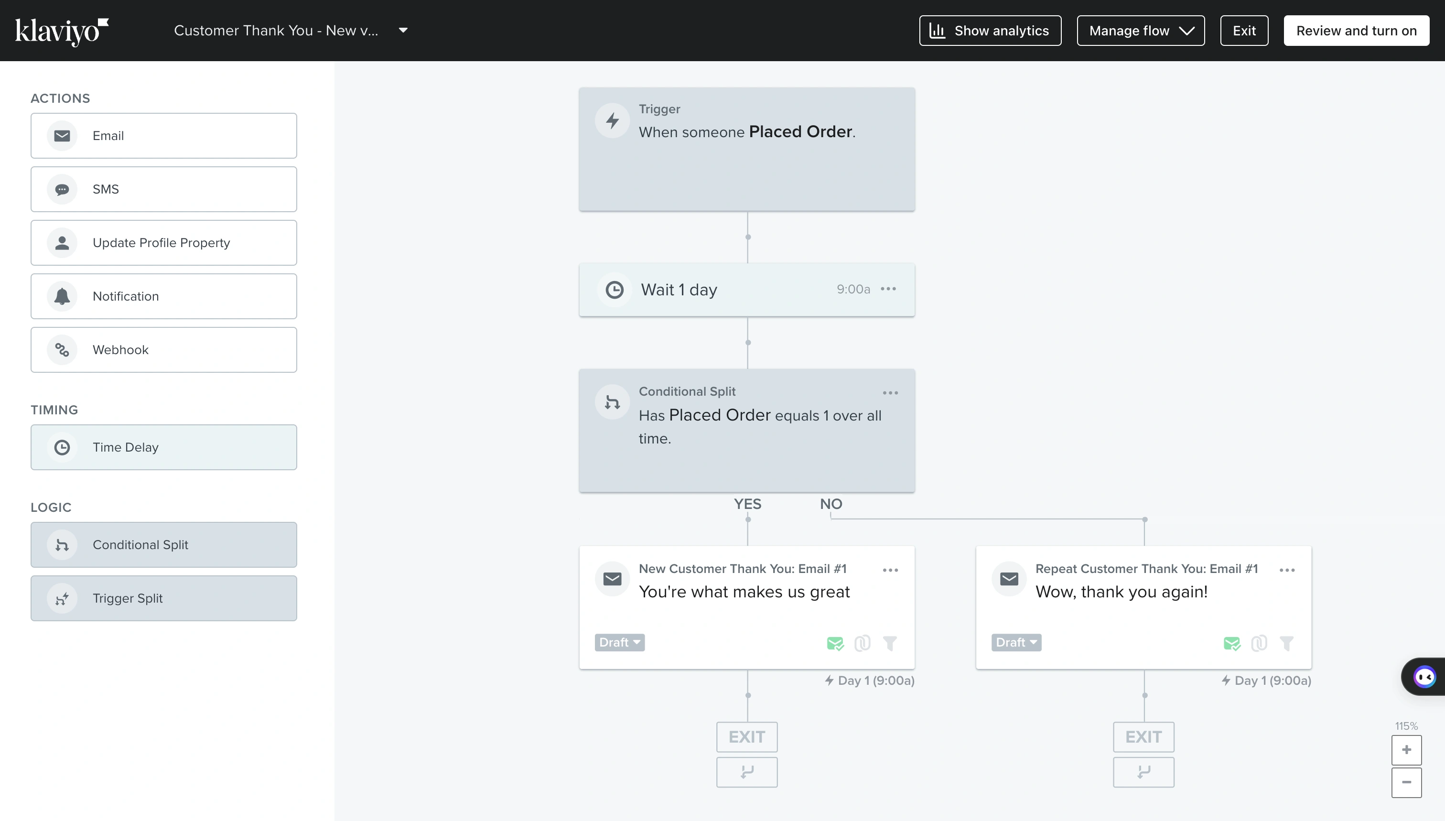Click the Conditional Split node icon
1445x821 pixels.
pos(612,402)
